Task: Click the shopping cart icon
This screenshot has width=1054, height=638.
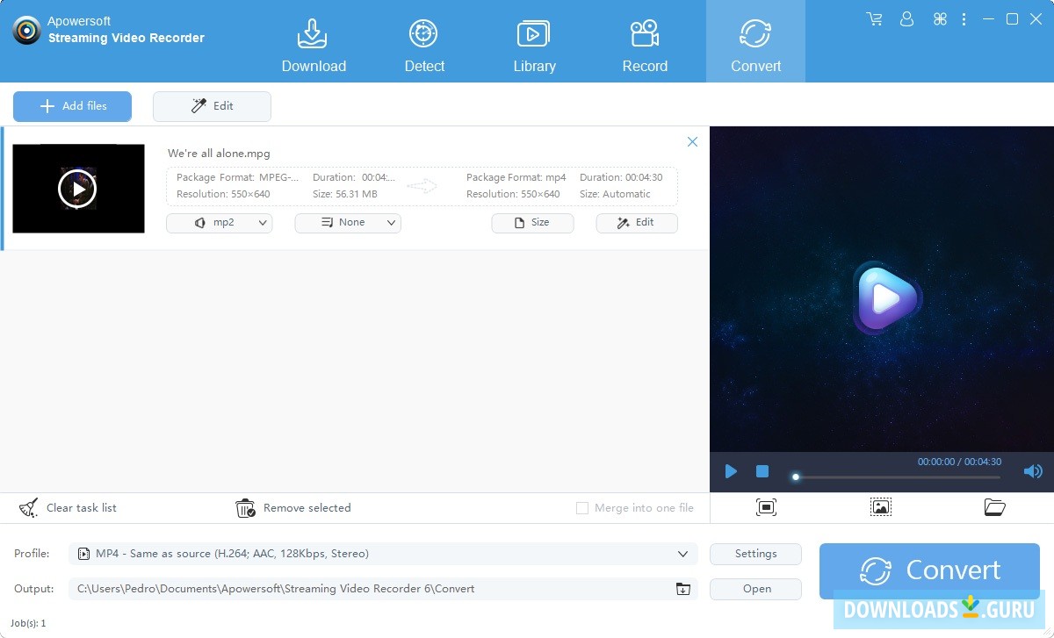Action: pos(874,18)
